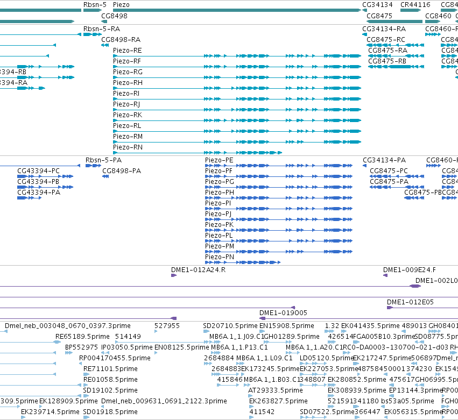Screen dimensions: 458x420
Task: Click EST SD19102.5prime
Action: (110, 390)
